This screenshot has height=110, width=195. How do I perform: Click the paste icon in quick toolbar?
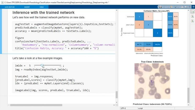coord(171,7)
